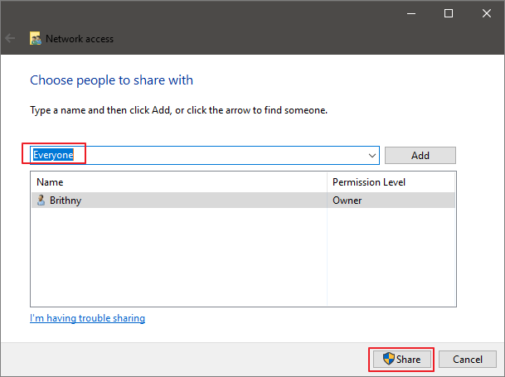
Task: Open the Owner permission level for Brithny
Action: pos(348,200)
